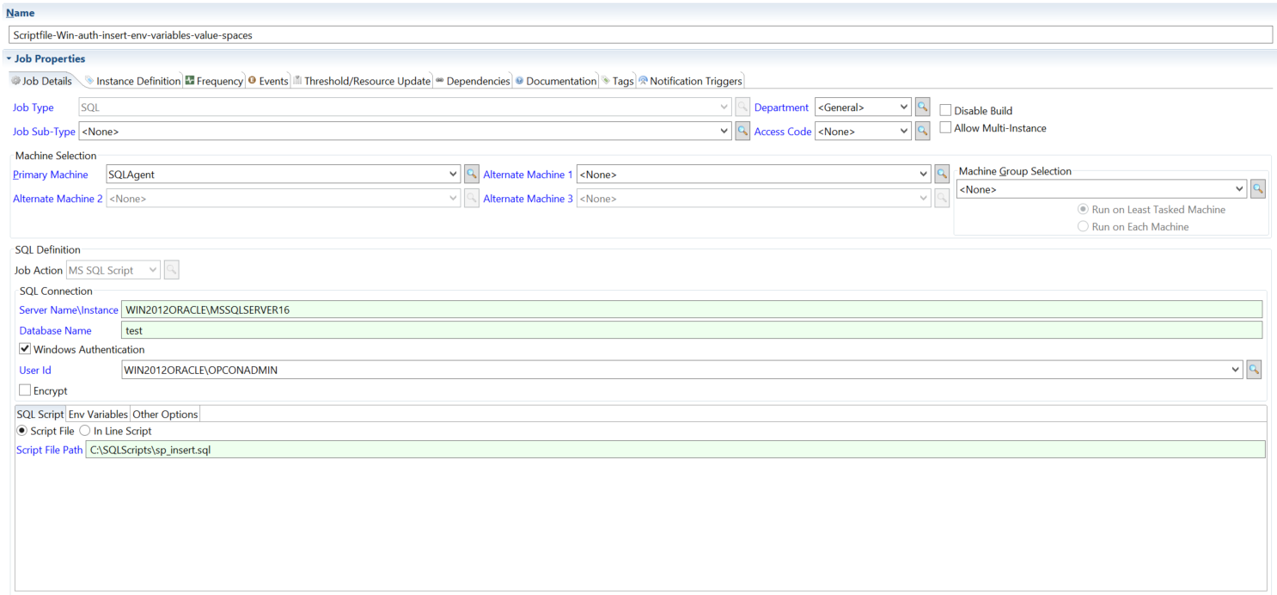Viewport: 1277px width, 595px height.
Task: Open lookup beside Job Sub-Type dropdown
Action: tap(743, 132)
